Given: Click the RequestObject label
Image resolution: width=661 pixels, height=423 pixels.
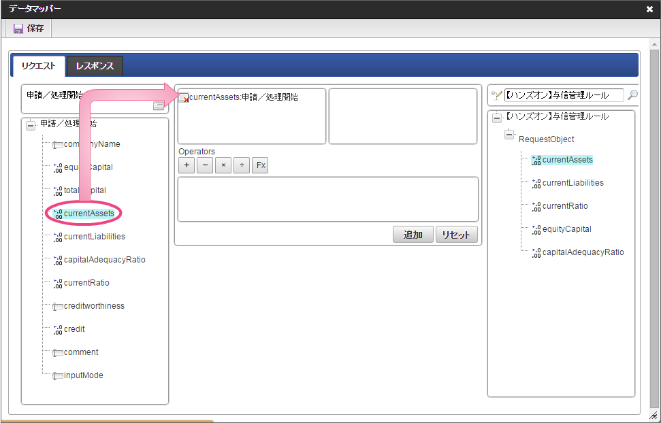Looking at the screenshot, I should pyautogui.click(x=547, y=139).
